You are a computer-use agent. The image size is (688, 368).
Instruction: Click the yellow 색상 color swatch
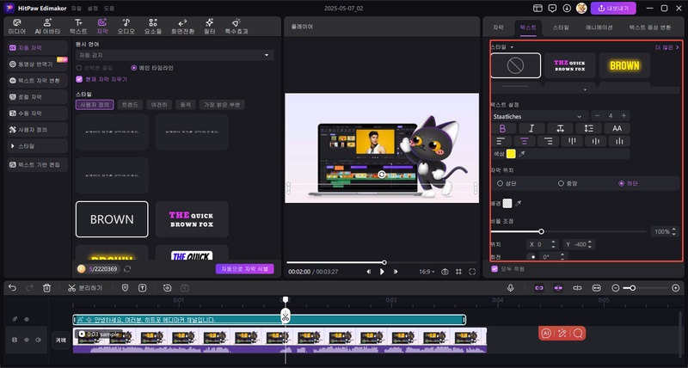511,154
